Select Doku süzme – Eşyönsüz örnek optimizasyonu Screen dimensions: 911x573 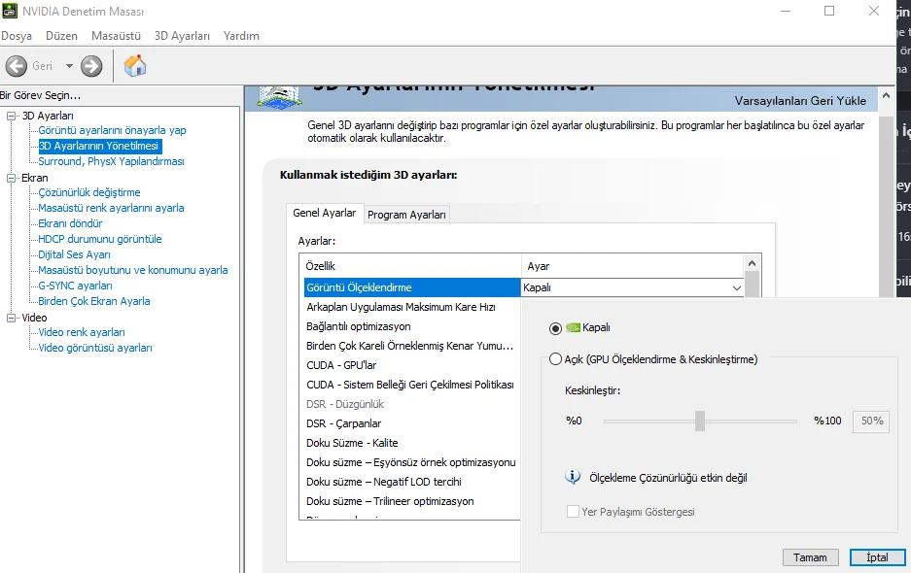412,462
